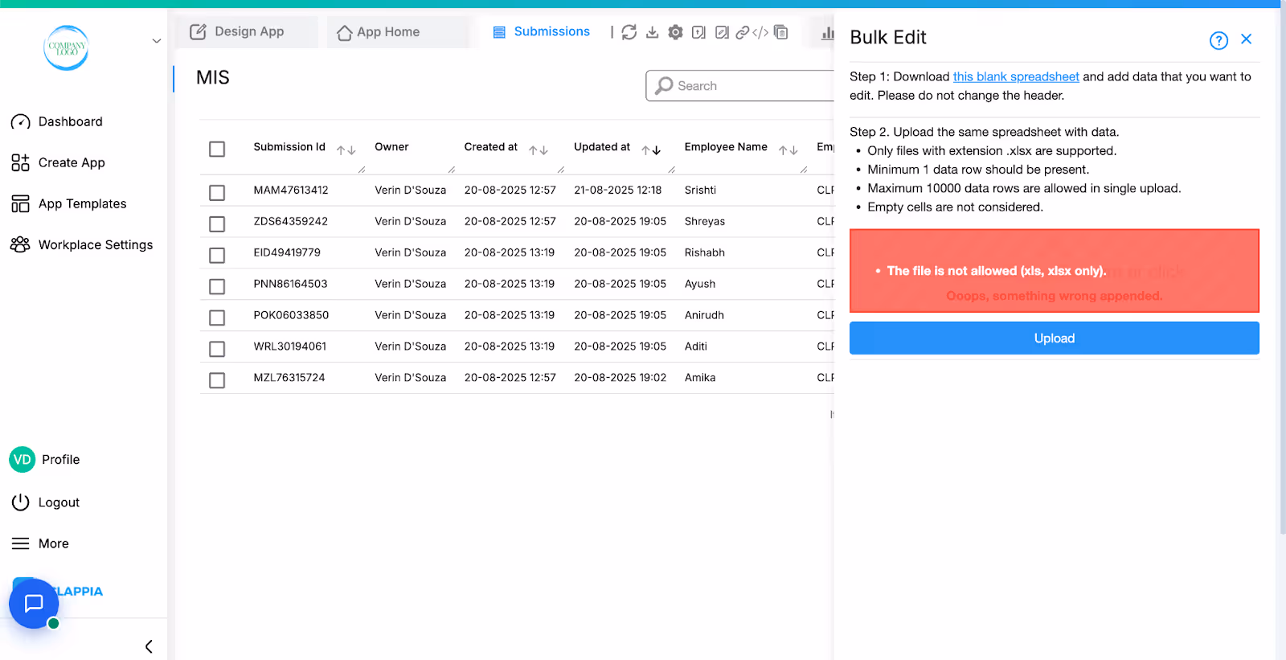Click the bulk delete trash icon
1286x660 pixels.
pos(780,32)
